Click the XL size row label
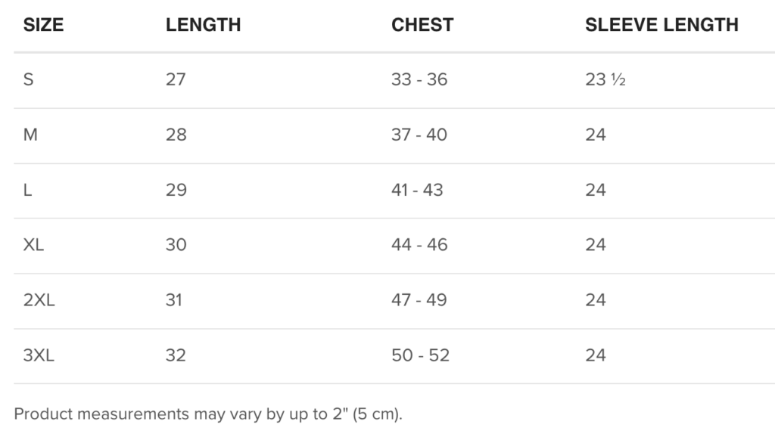This screenshot has height=440, width=775. click(34, 245)
